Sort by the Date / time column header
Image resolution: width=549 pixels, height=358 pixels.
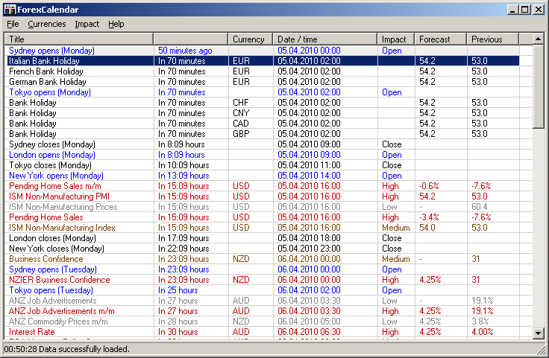325,39
